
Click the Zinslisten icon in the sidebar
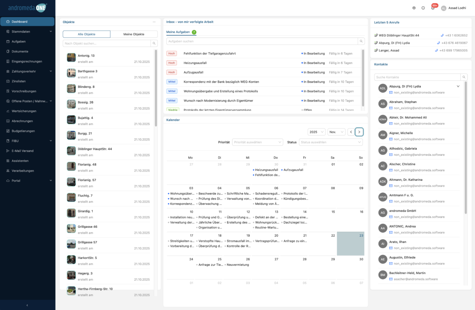(x=8, y=81)
